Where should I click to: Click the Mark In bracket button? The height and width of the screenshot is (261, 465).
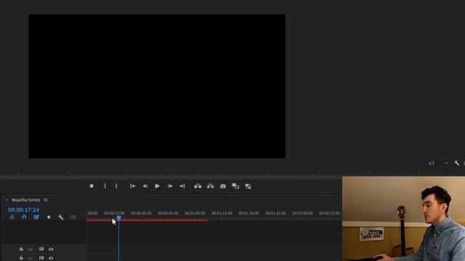(105, 186)
